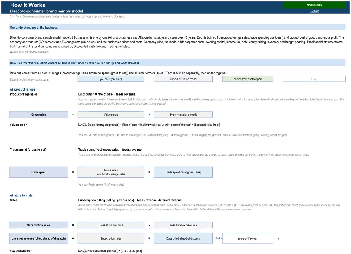
Task: Select the "Trade spend (% of gross sales)" formula box
Action: (183, 172)
